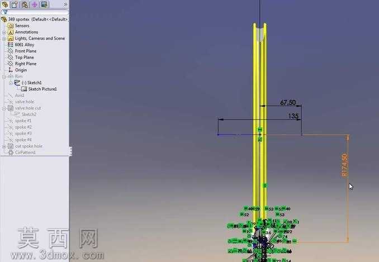Select the spoke #1 axis icon
Image resolution: width=379 pixels, height=262 pixels.
point(11,121)
